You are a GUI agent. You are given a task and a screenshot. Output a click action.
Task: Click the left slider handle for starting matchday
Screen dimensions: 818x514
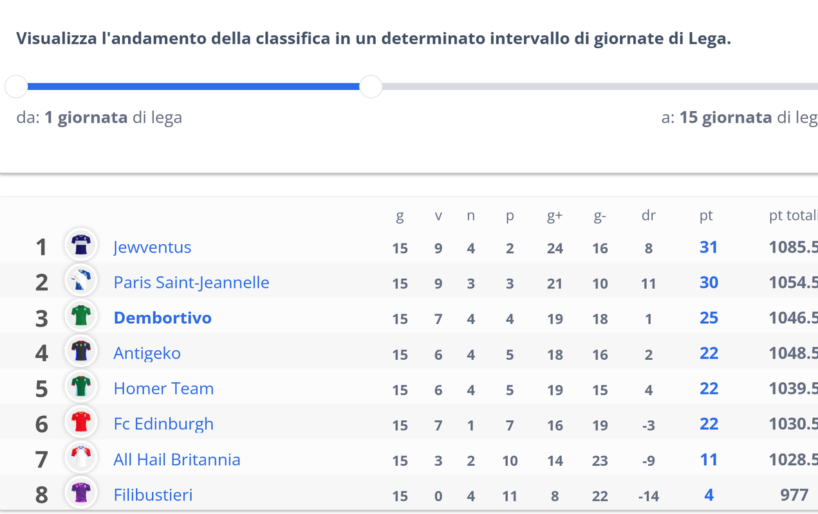tap(16, 86)
